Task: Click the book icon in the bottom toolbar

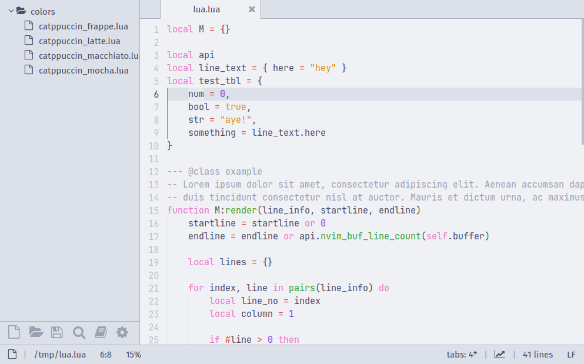Action: (x=101, y=332)
